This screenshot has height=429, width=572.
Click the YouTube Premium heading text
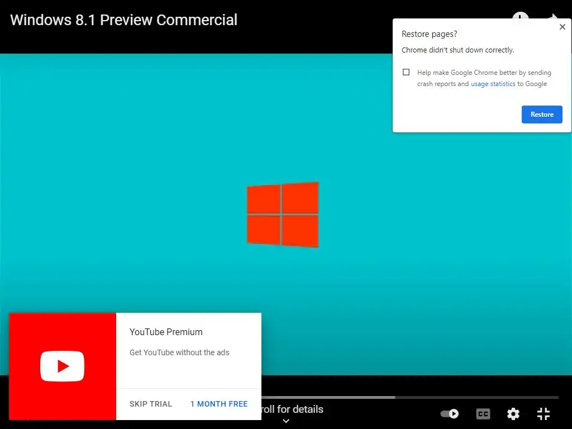(166, 332)
